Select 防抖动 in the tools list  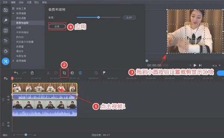20,37
